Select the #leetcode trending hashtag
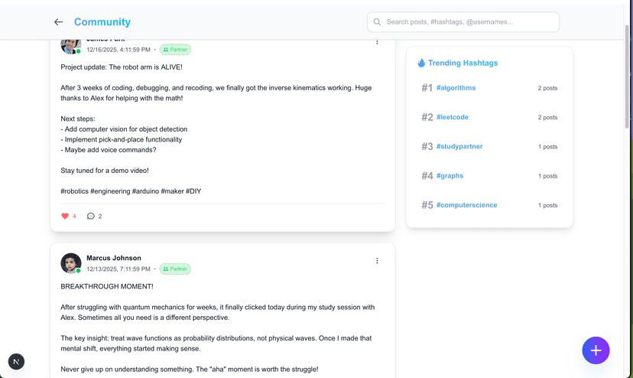 coord(452,117)
